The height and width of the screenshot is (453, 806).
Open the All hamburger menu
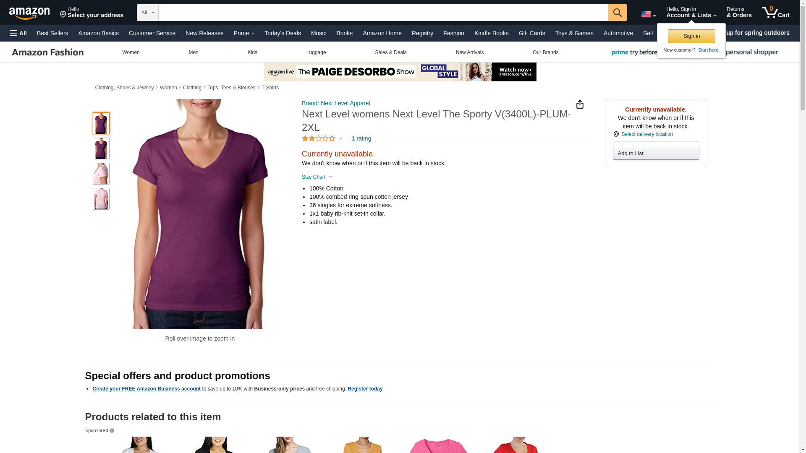pos(18,33)
